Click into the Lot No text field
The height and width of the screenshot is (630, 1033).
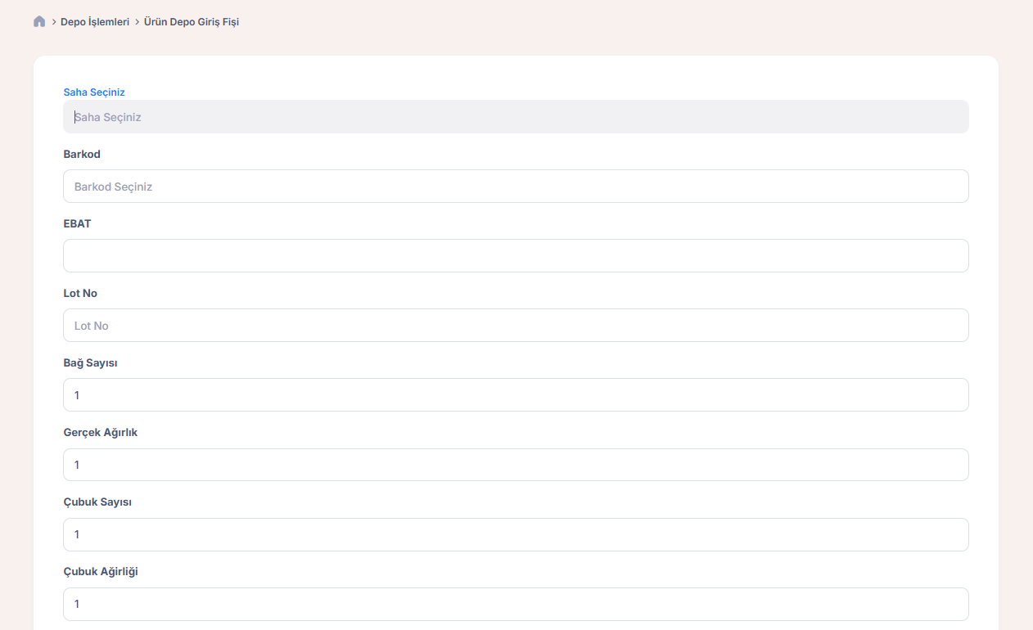pyautogui.click(x=516, y=326)
